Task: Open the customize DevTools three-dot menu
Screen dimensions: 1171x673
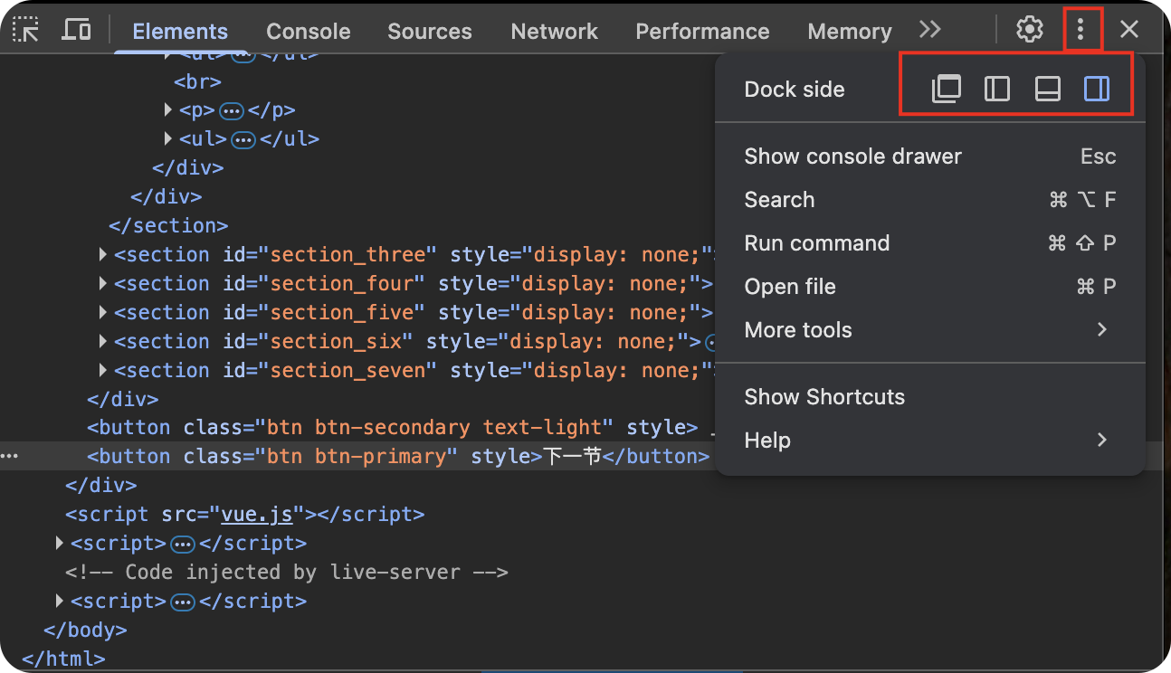Action: click(1082, 29)
